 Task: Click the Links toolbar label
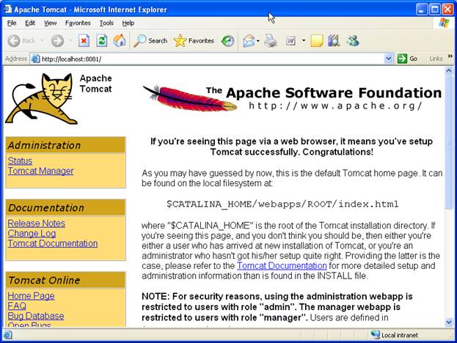click(436, 59)
